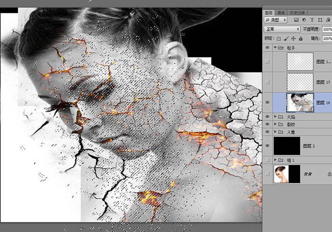Click the 填充 label
The image size is (332, 232).
(x=316, y=38)
